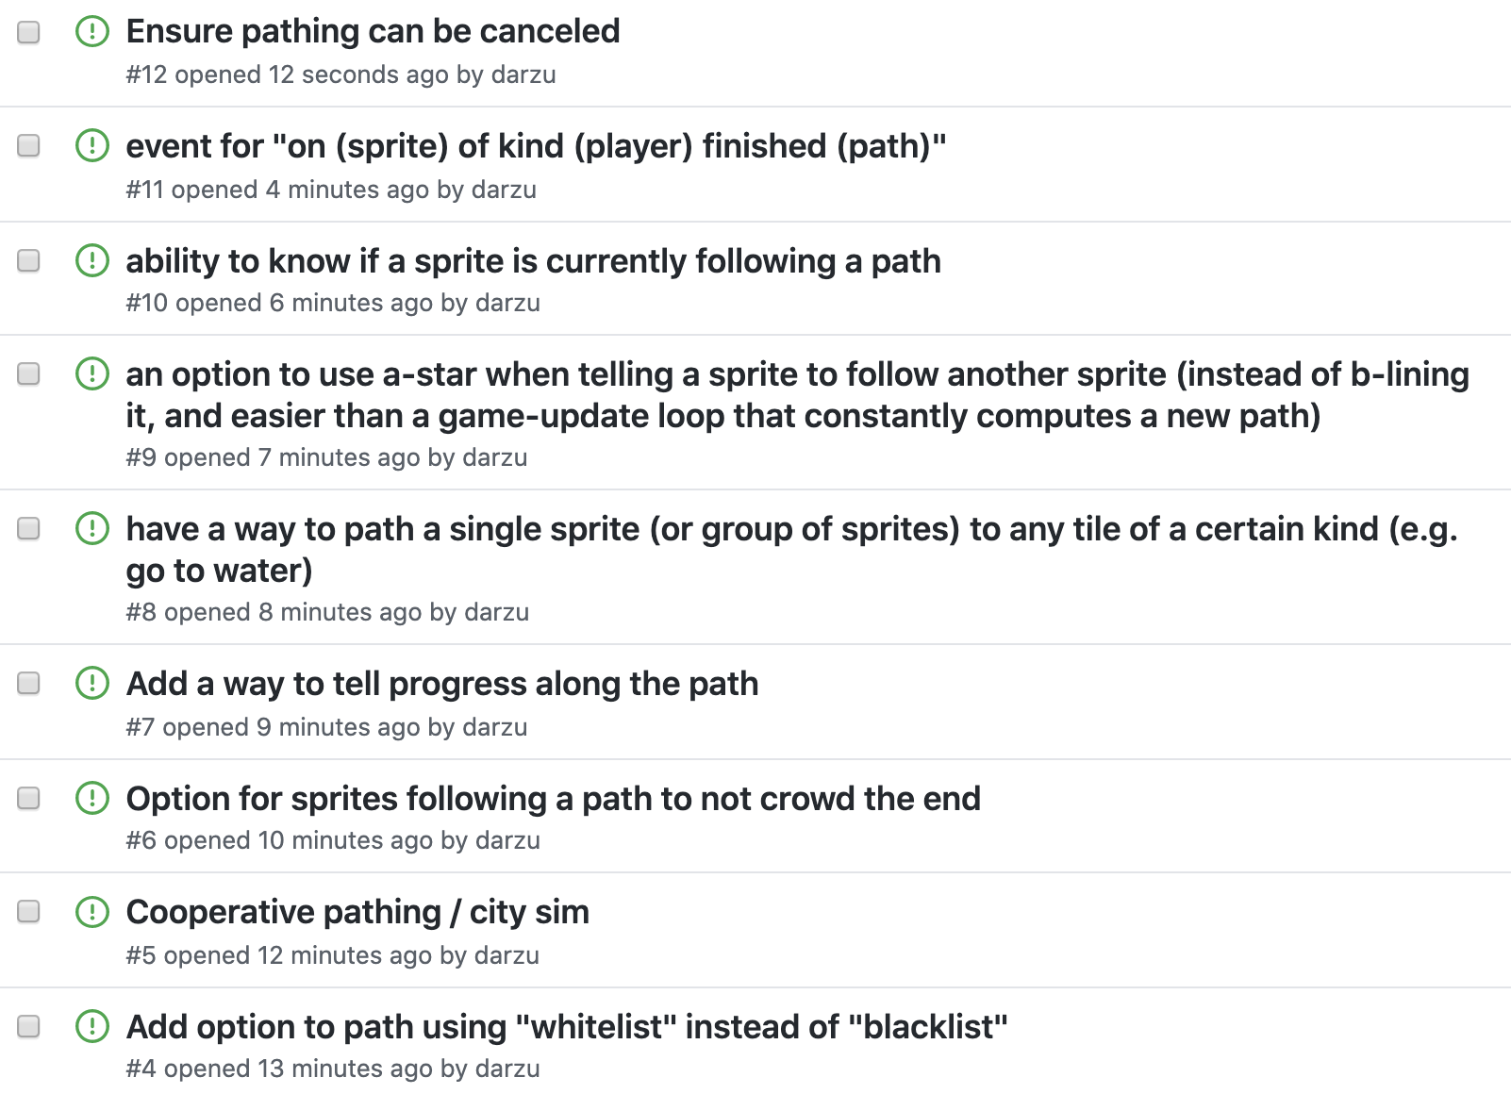Click open issue icon for whitelist issue

click(92, 1026)
